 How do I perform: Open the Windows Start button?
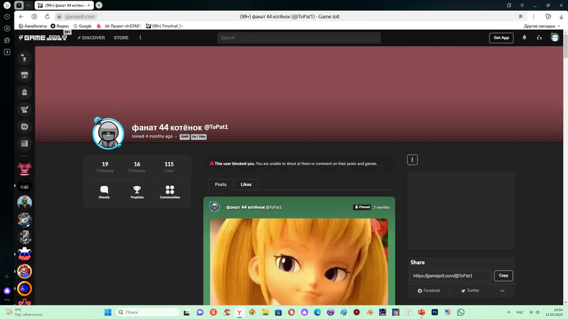point(107,312)
